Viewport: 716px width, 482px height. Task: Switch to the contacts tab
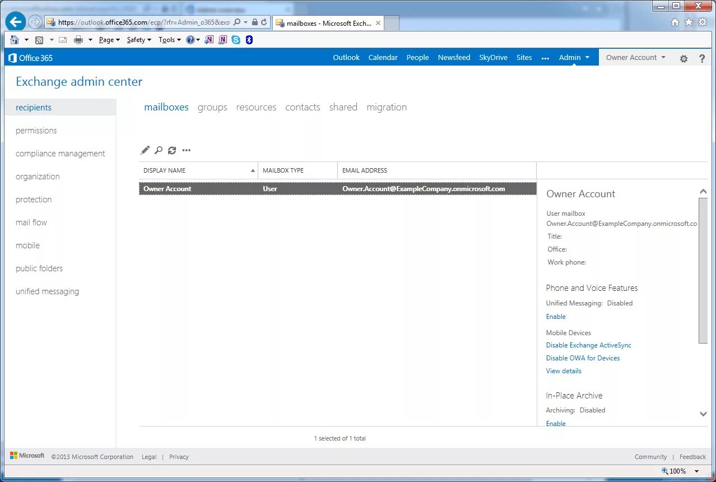coord(303,107)
